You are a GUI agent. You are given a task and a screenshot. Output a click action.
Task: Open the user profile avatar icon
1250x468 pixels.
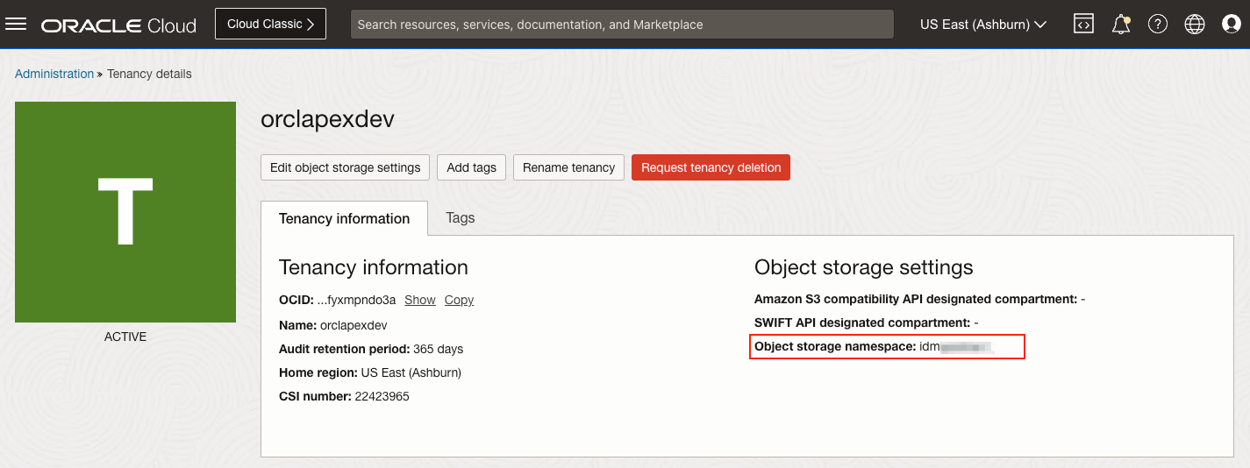point(1232,25)
